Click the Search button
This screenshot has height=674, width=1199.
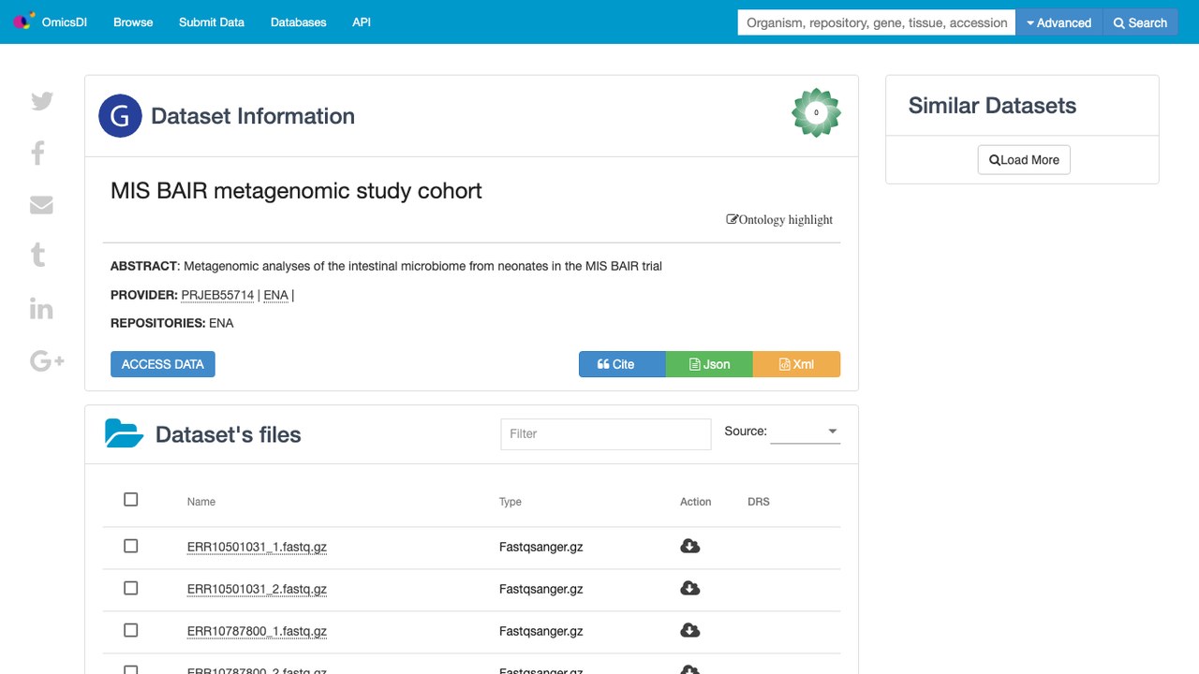pos(1141,22)
